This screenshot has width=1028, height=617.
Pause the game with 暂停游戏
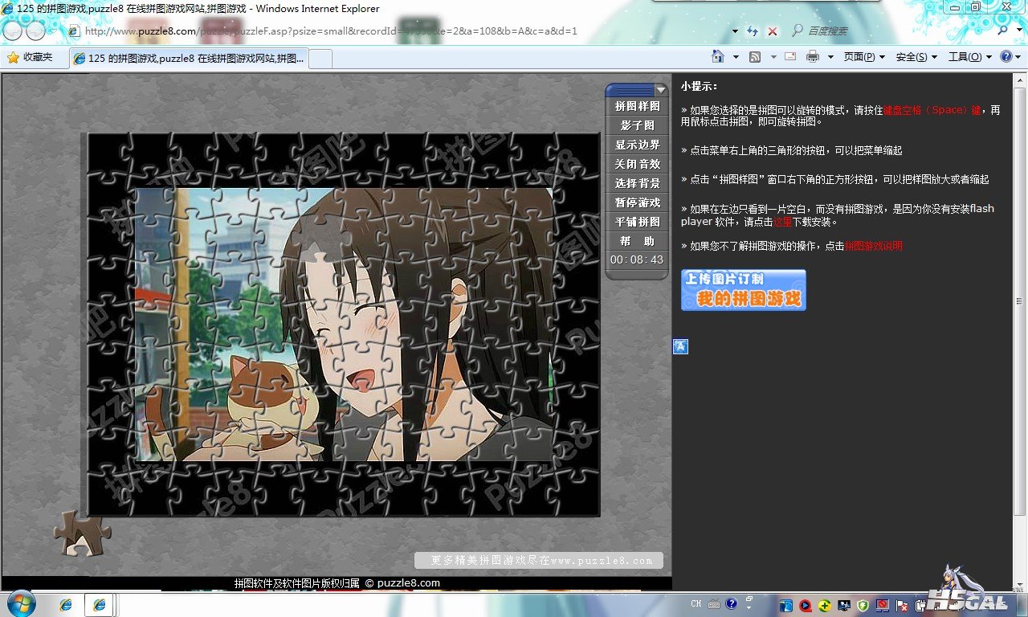(x=637, y=202)
